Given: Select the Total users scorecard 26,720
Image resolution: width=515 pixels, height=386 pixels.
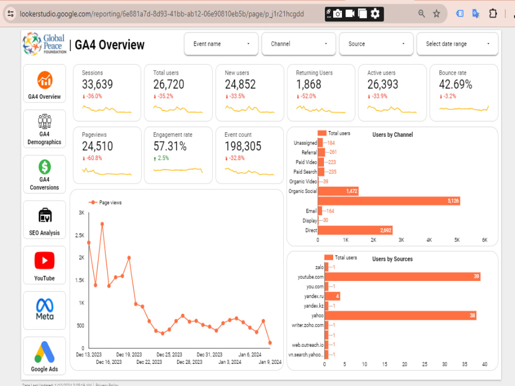Looking at the screenshot, I should (x=178, y=93).
